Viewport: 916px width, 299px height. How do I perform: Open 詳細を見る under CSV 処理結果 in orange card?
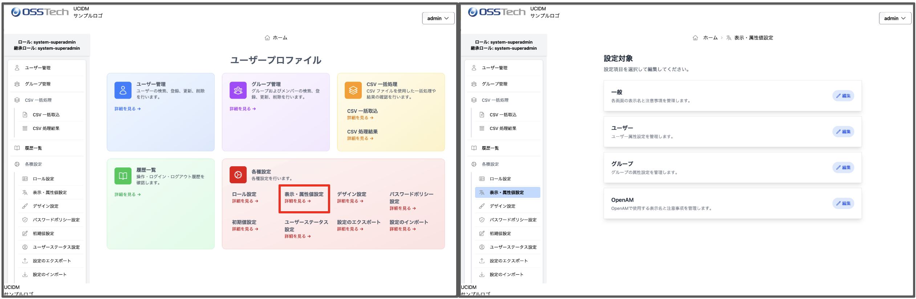coord(360,139)
